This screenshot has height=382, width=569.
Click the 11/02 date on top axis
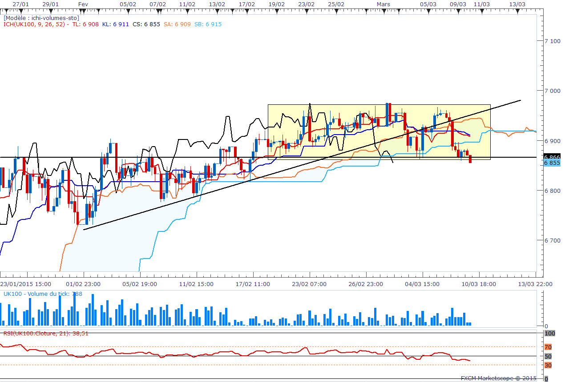[x=187, y=4]
